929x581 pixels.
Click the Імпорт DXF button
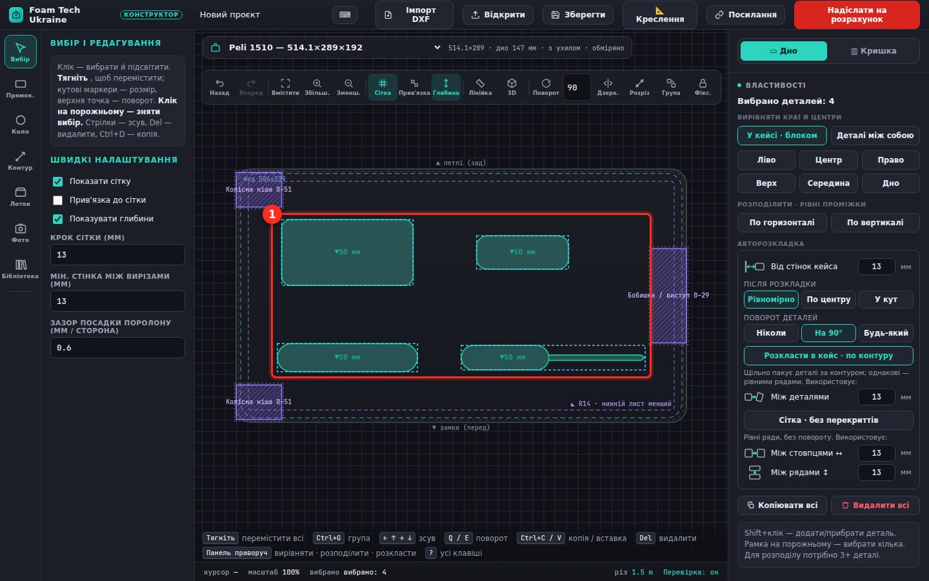tap(414, 15)
